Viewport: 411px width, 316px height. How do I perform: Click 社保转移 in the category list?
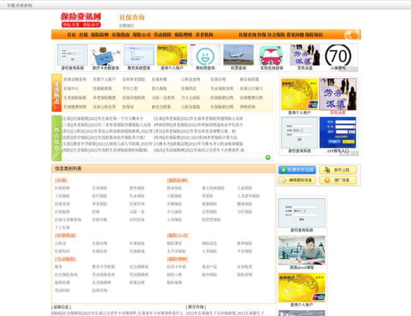click(62, 188)
